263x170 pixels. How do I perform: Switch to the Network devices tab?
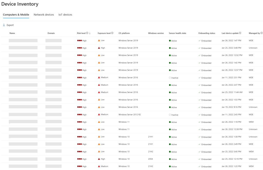(44, 15)
